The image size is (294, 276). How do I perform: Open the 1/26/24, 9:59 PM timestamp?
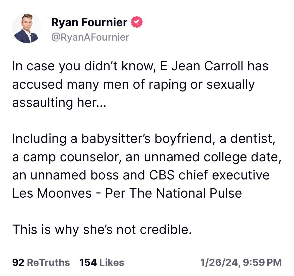[x=241, y=262]
